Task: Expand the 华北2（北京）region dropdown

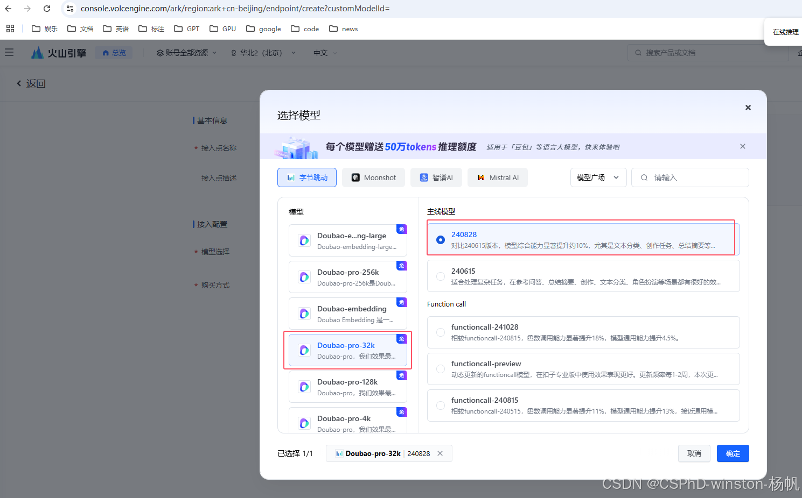Action: 263,53
